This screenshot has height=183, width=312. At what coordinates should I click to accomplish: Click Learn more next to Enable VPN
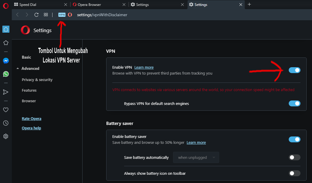(x=144, y=67)
